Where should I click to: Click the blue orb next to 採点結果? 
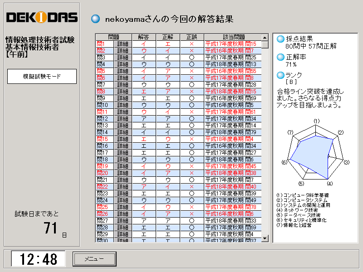[280, 39]
